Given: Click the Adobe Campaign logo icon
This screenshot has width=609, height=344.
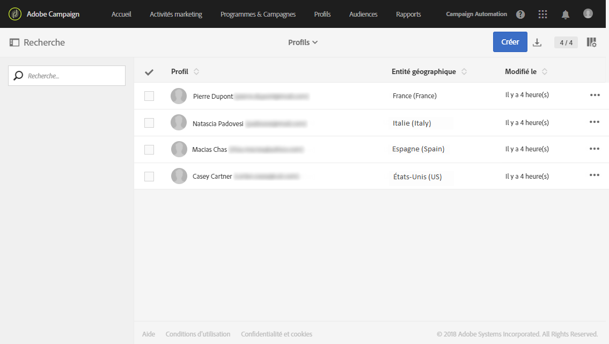Looking at the screenshot, I should coord(15,14).
